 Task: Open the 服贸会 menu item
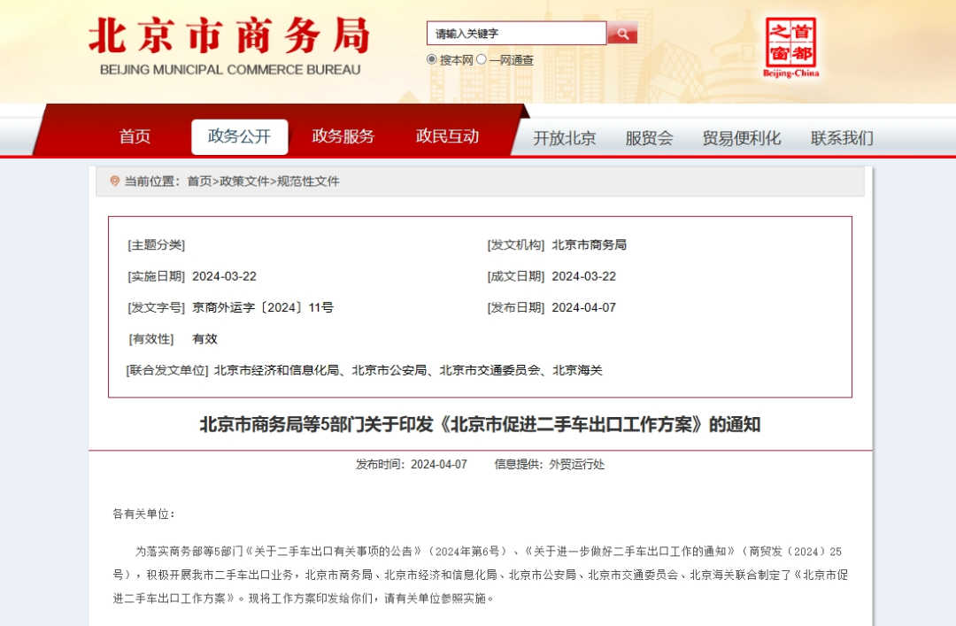click(x=649, y=138)
